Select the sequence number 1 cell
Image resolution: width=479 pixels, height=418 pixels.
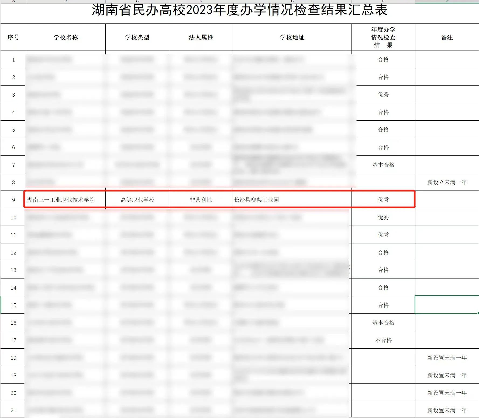coord(13,60)
